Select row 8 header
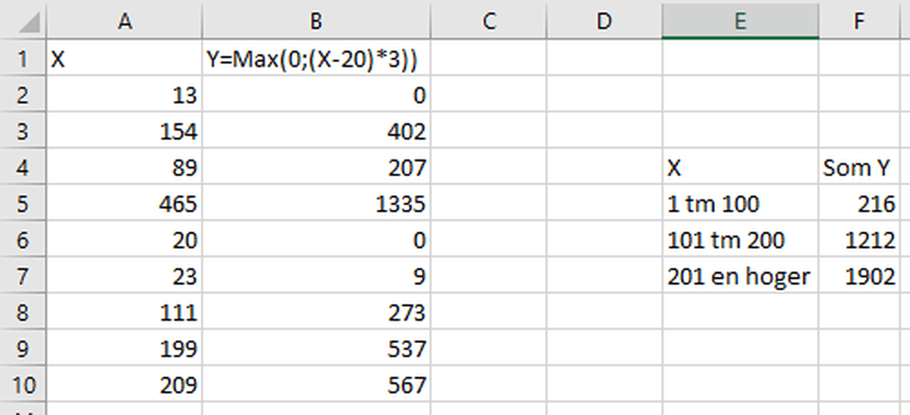Image resolution: width=910 pixels, height=415 pixels. coord(22,312)
